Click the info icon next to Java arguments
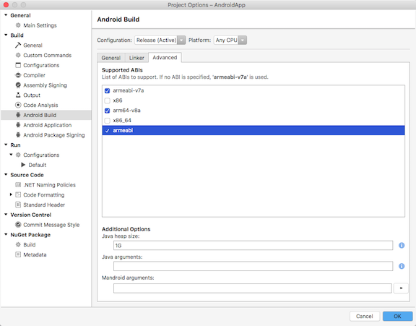The image size is (416, 326). [402, 266]
